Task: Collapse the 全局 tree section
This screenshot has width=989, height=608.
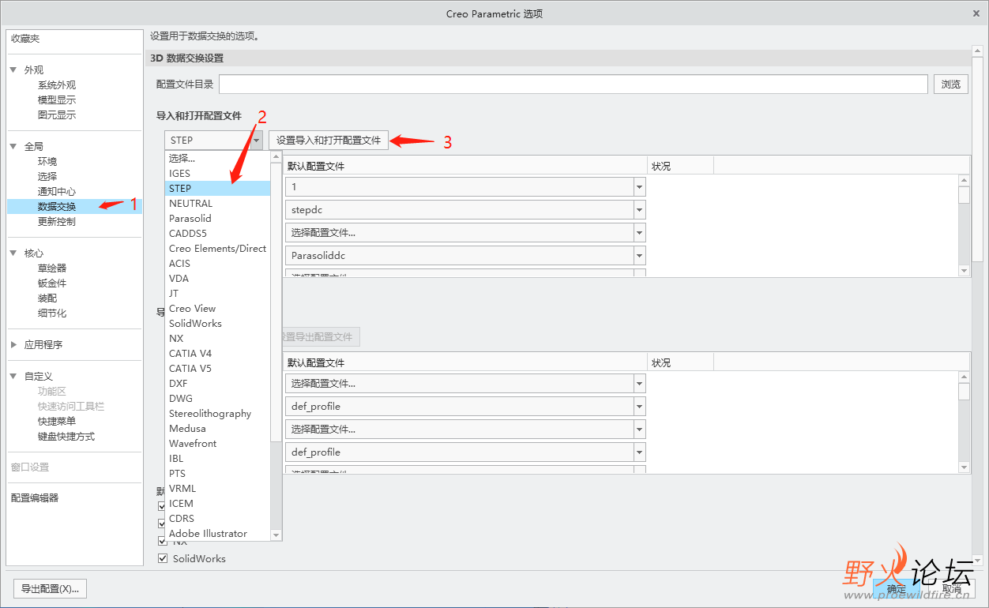Action: (13, 146)
